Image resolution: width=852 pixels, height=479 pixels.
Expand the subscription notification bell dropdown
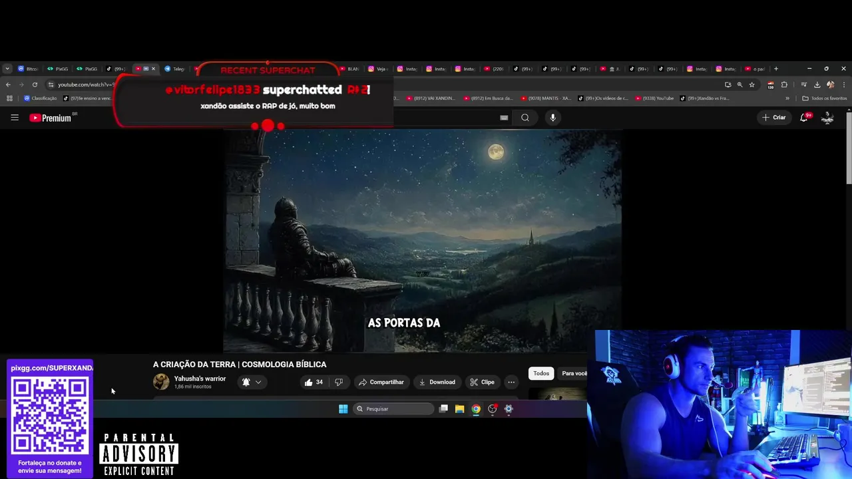pyautogui.click(x=252, y=382)
